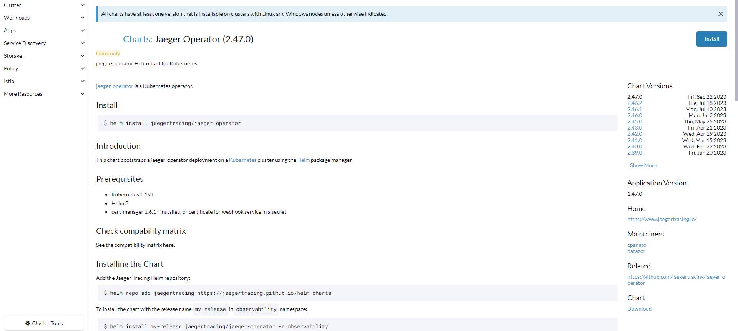Click the page vertical scrollbar
Screen dimensions: 738x331
736,51
